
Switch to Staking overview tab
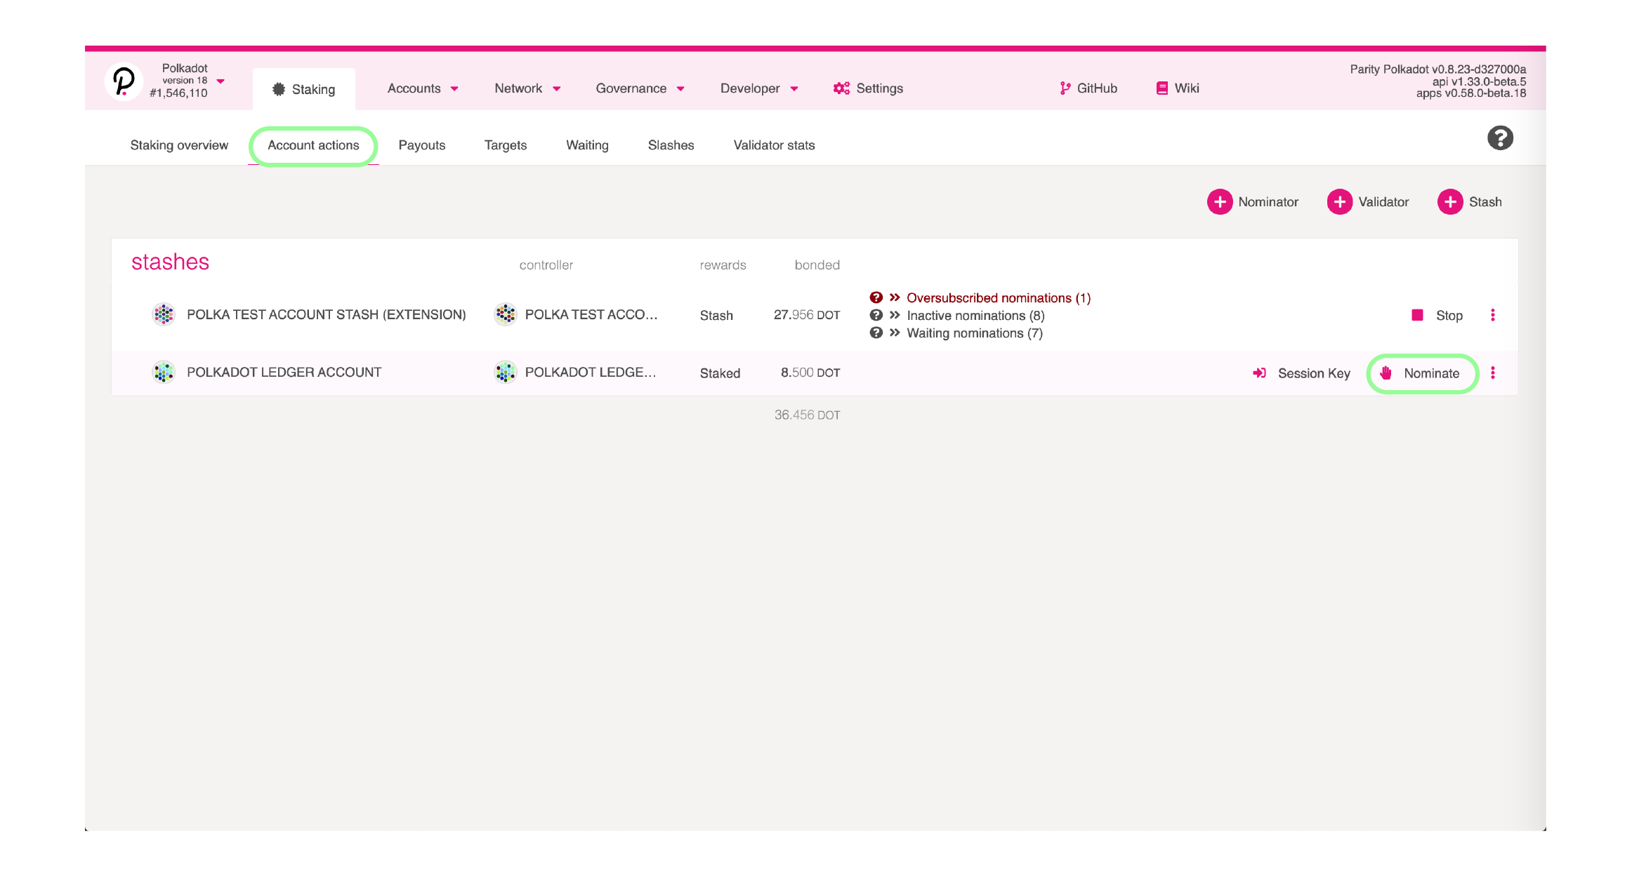click(x=179, y=145)
